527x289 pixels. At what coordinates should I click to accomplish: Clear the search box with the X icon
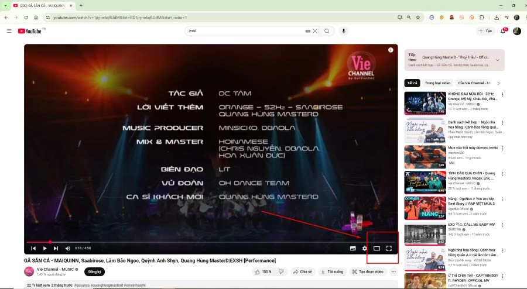[x=315, y=31]
